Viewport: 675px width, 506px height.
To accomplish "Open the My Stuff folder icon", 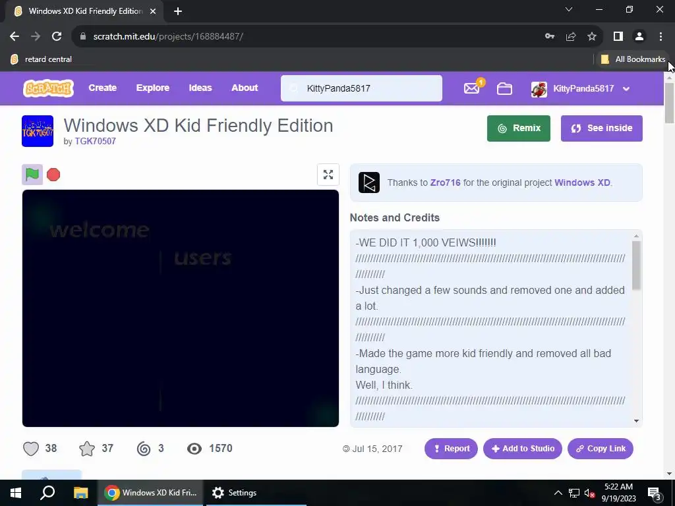I will point(504,89).
